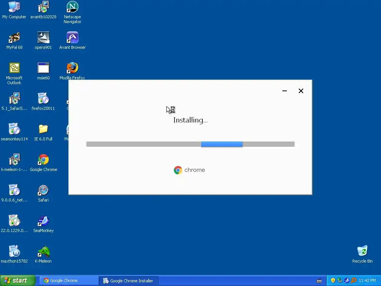Viewport: 381px width, 286px height.
Task: Click the 11:42 PM system clock
Action: tap(367, 280)
